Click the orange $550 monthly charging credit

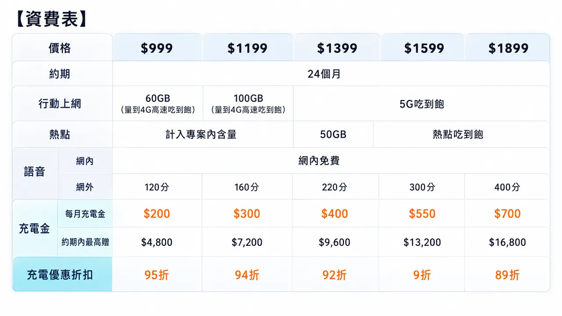[422, 214]
